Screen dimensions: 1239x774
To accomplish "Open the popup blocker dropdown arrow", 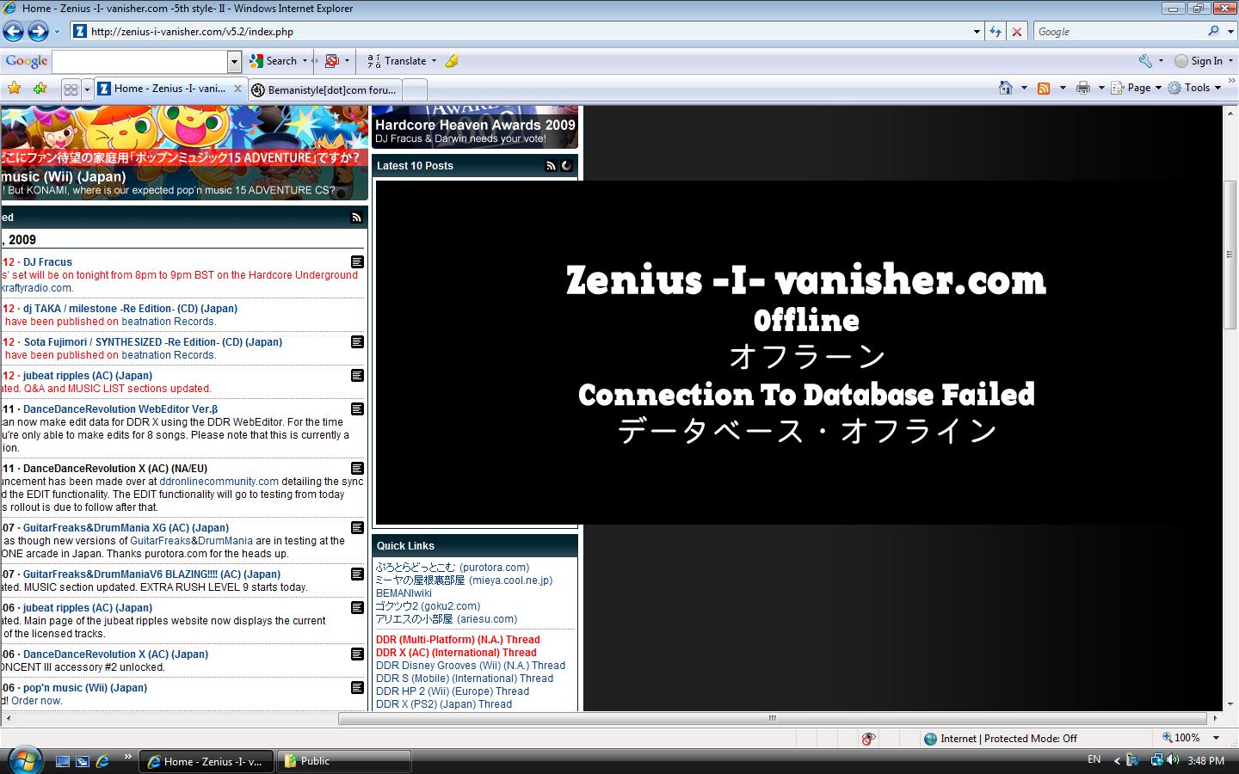I will coord(347,61).
